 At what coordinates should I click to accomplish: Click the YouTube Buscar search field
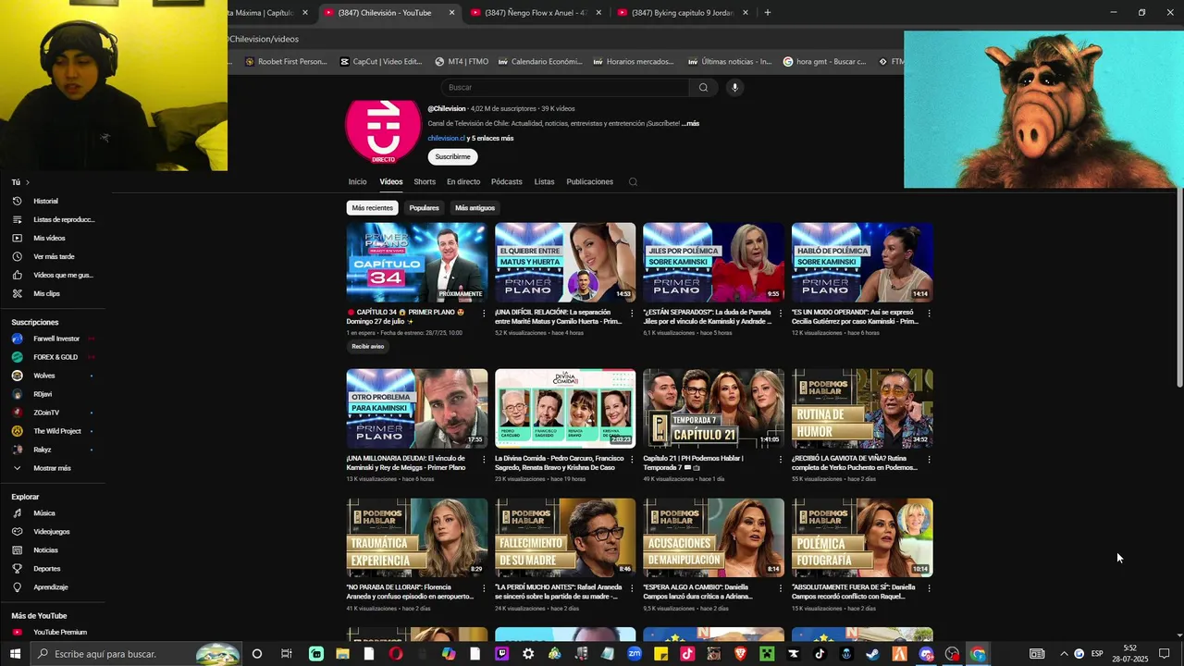[564, 88]
